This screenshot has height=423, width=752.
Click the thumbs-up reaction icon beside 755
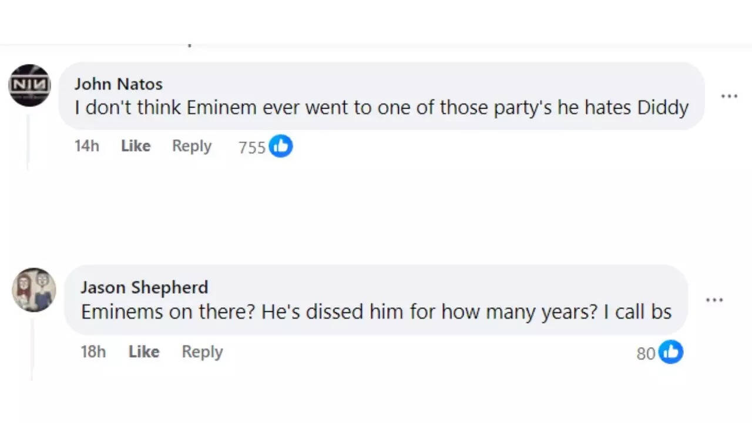tap(281, 146)
